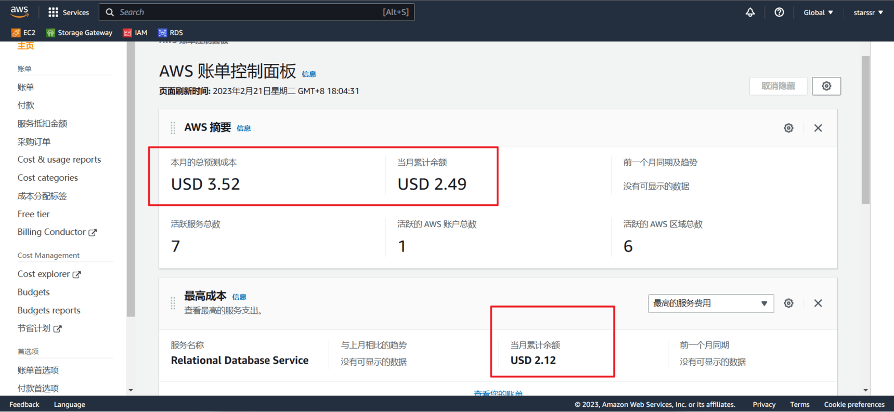Open the Privacy footer link
The width and height of the screenshot is (894, 412).
click(764, 404)
